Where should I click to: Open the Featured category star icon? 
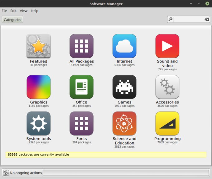point(39,46)
